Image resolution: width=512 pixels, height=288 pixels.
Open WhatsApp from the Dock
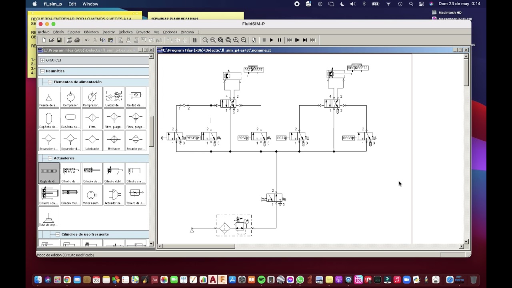tap(300, 280)
